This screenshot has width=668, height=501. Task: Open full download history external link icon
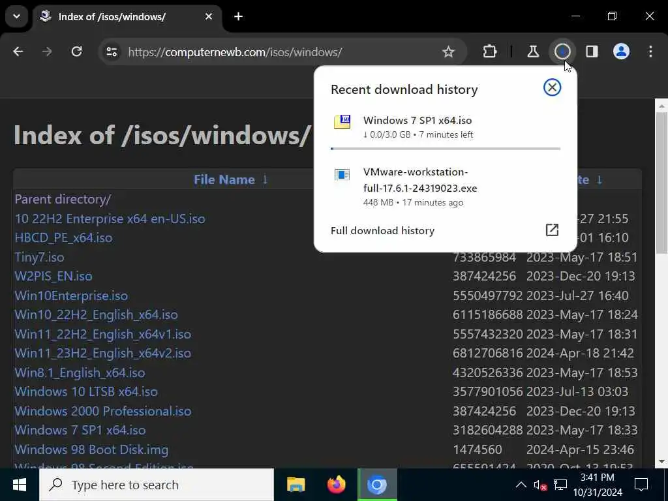552,230
